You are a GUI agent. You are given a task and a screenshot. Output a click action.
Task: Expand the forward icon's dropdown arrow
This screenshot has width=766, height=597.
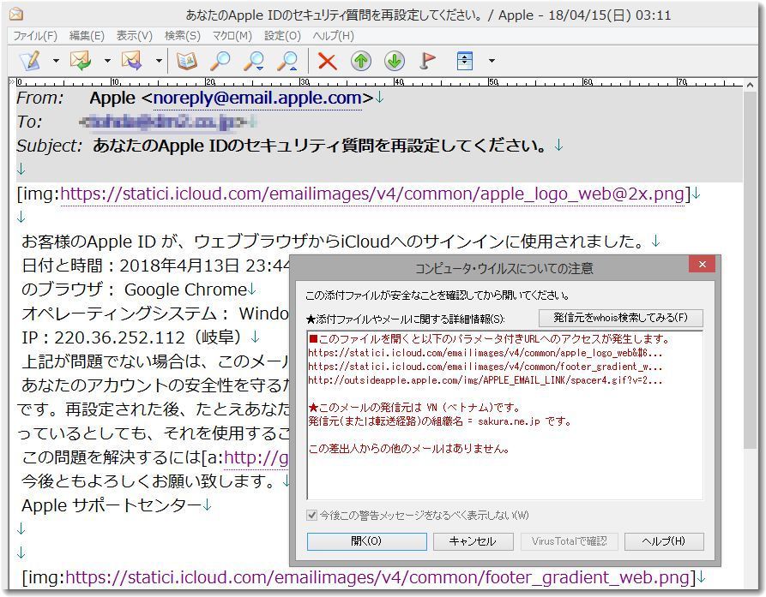159,61
